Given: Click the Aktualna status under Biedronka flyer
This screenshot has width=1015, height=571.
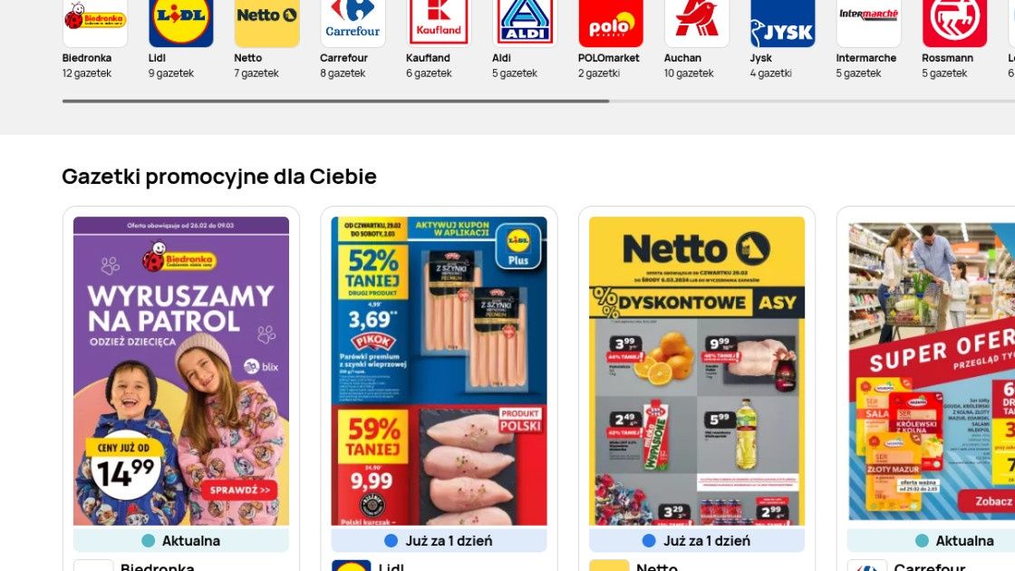Looking at the screenshot, I should (181, 540).
